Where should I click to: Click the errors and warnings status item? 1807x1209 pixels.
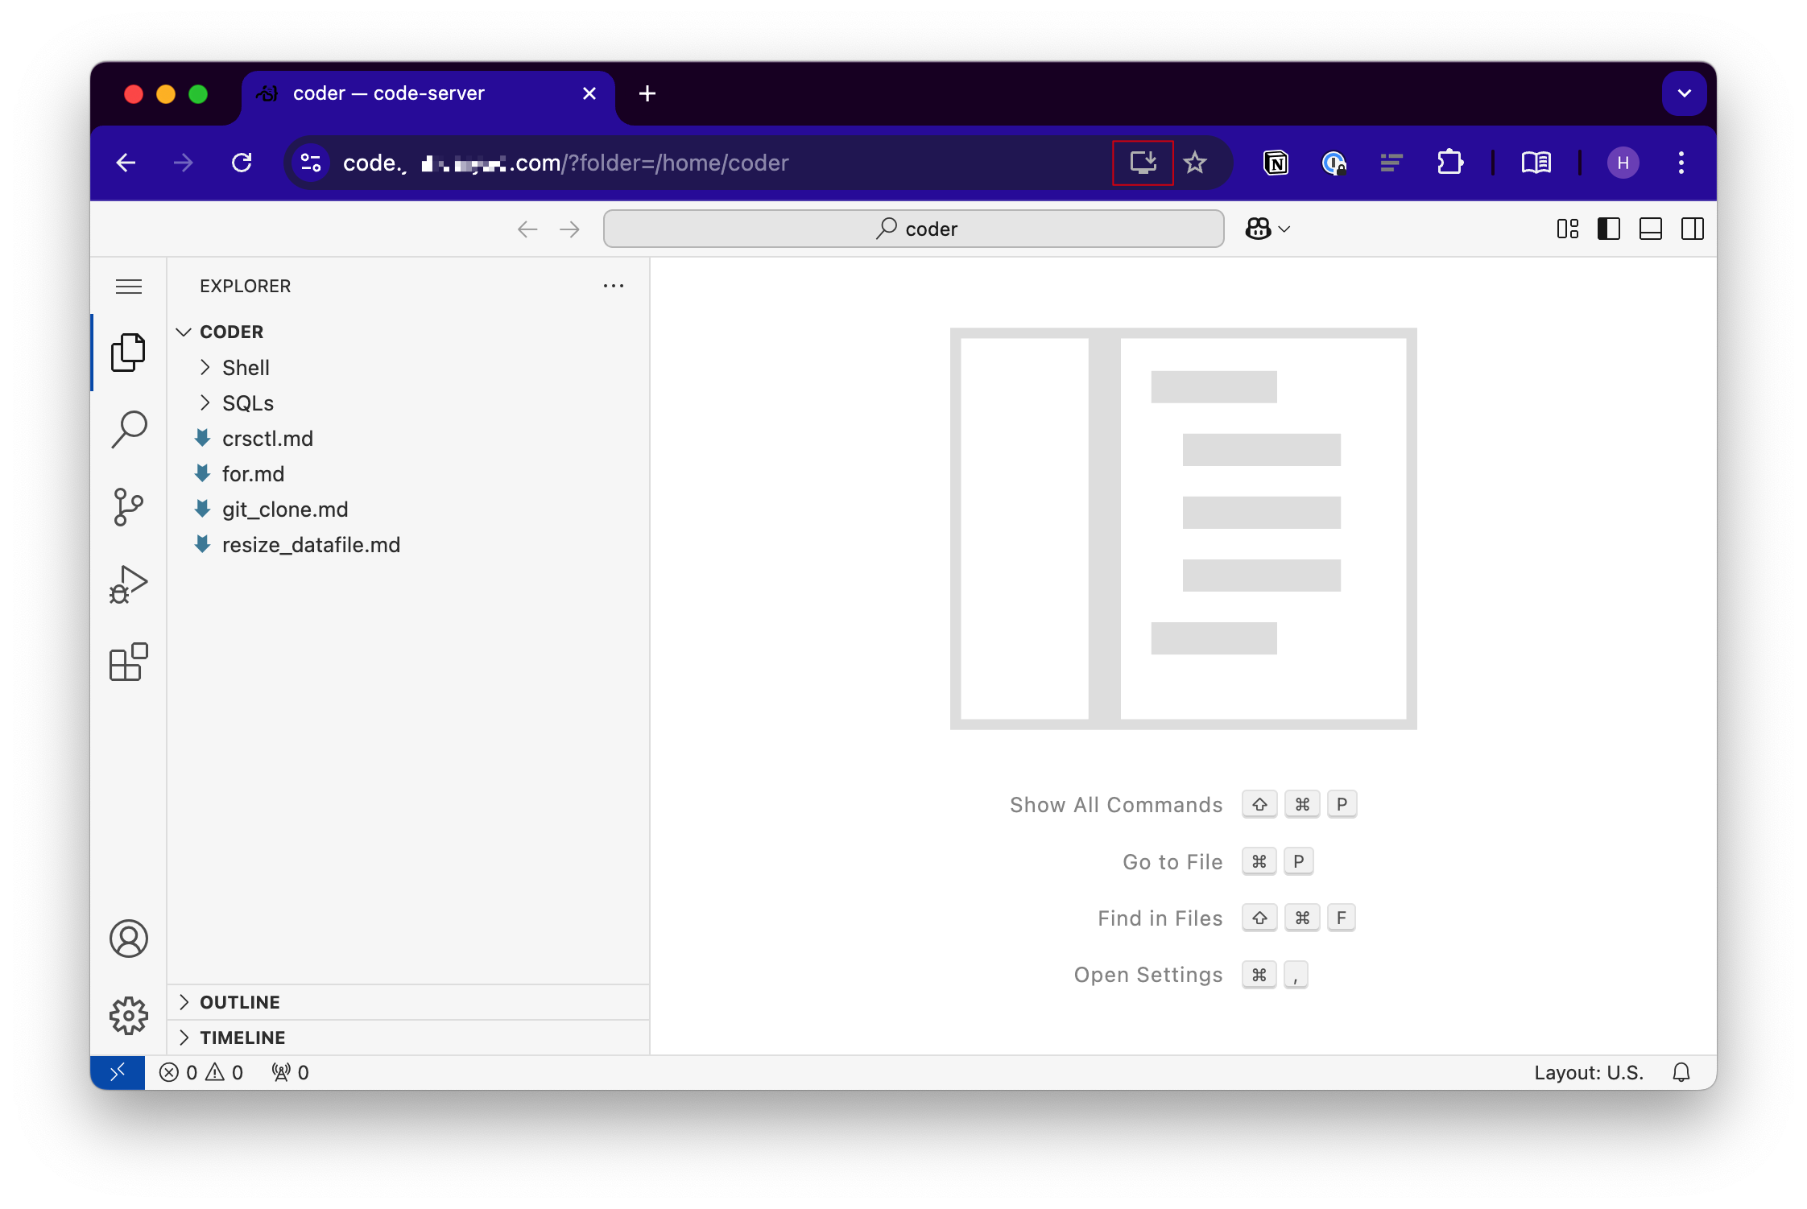tap(201, 1072)
